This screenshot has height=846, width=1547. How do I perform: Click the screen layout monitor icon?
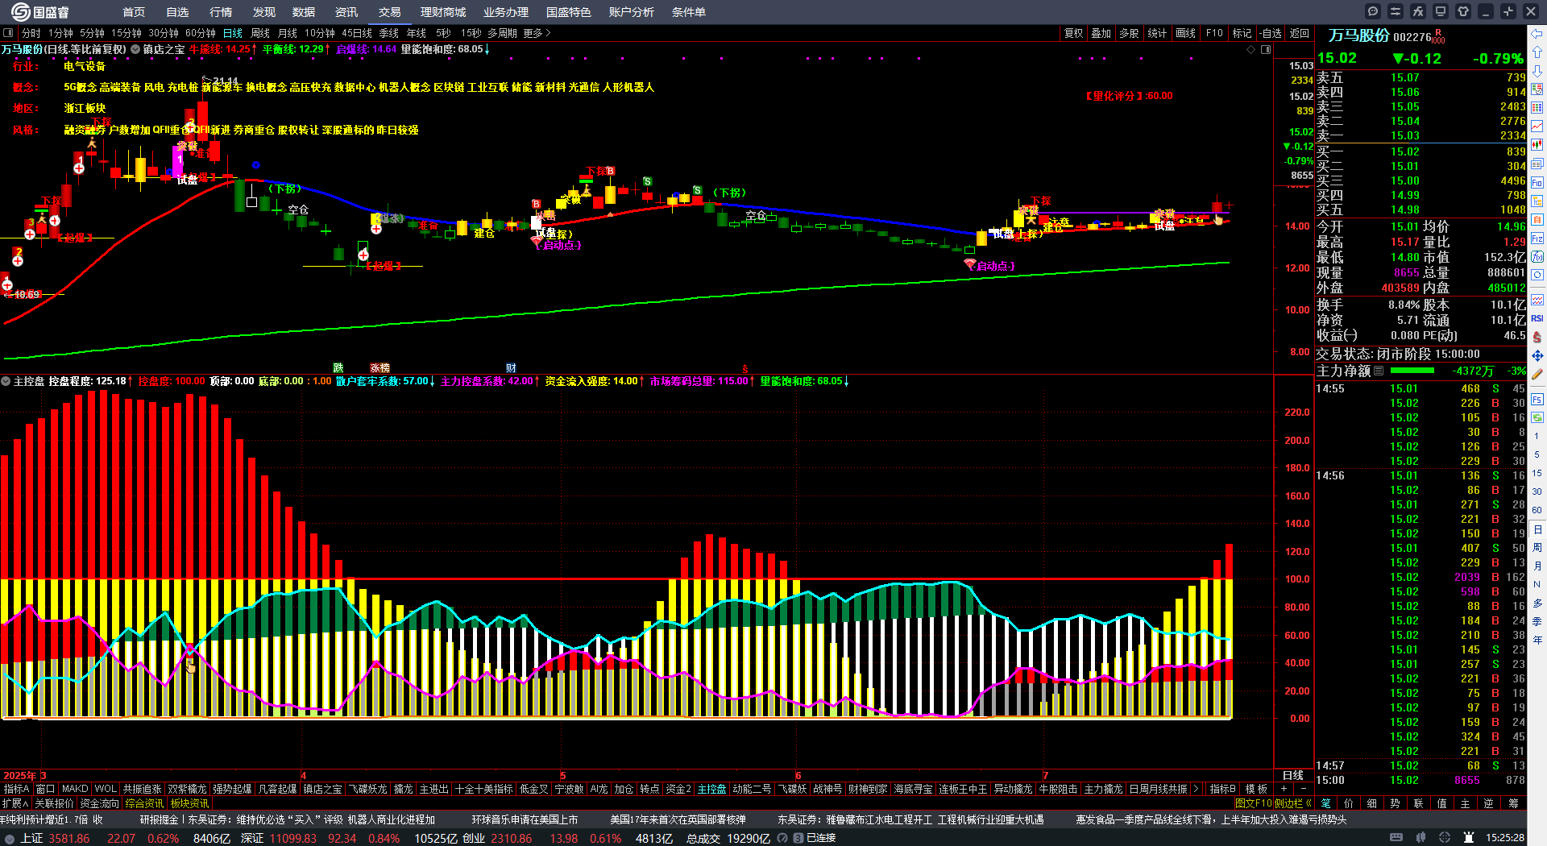(1441, 11)
